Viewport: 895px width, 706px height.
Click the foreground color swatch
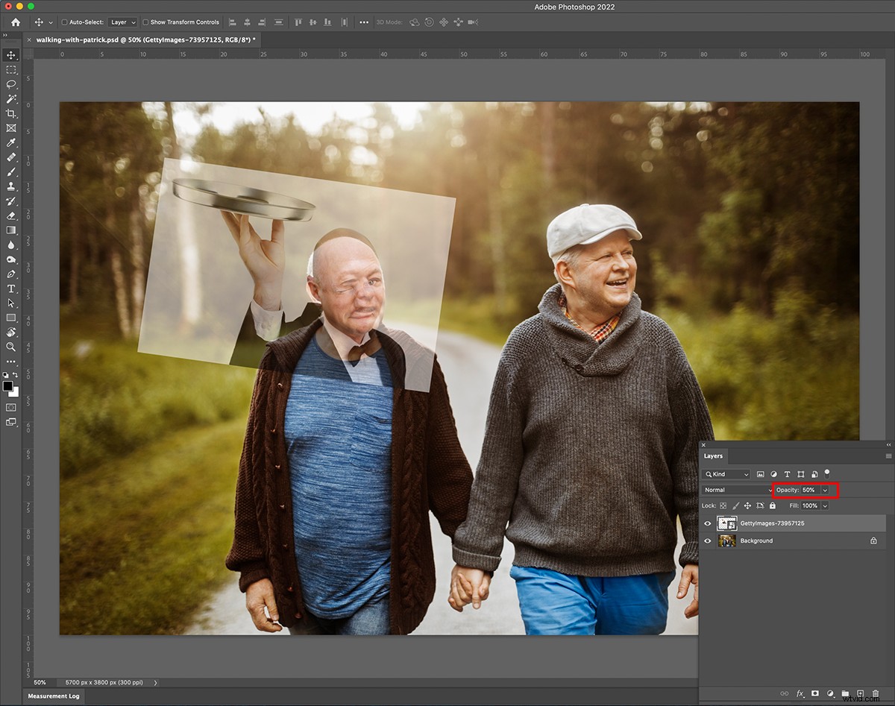pyautogui.click(x=10, y=385)
